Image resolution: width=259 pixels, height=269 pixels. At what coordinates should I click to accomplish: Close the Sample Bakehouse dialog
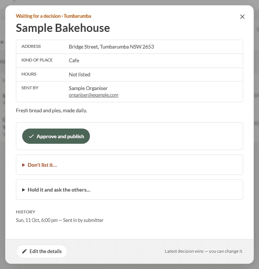(242, 17)
